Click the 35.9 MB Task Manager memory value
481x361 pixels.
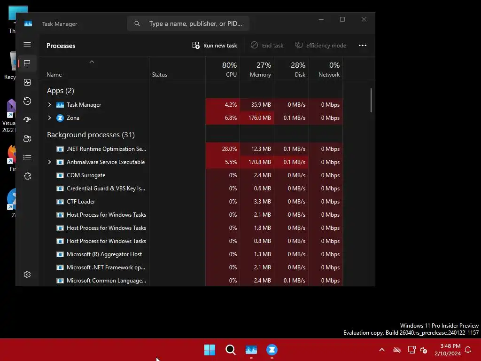tap(261, 105)
